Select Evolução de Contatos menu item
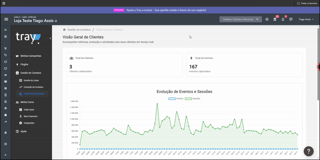This screenshot has height=160, width=320. [x=33, y=87]
